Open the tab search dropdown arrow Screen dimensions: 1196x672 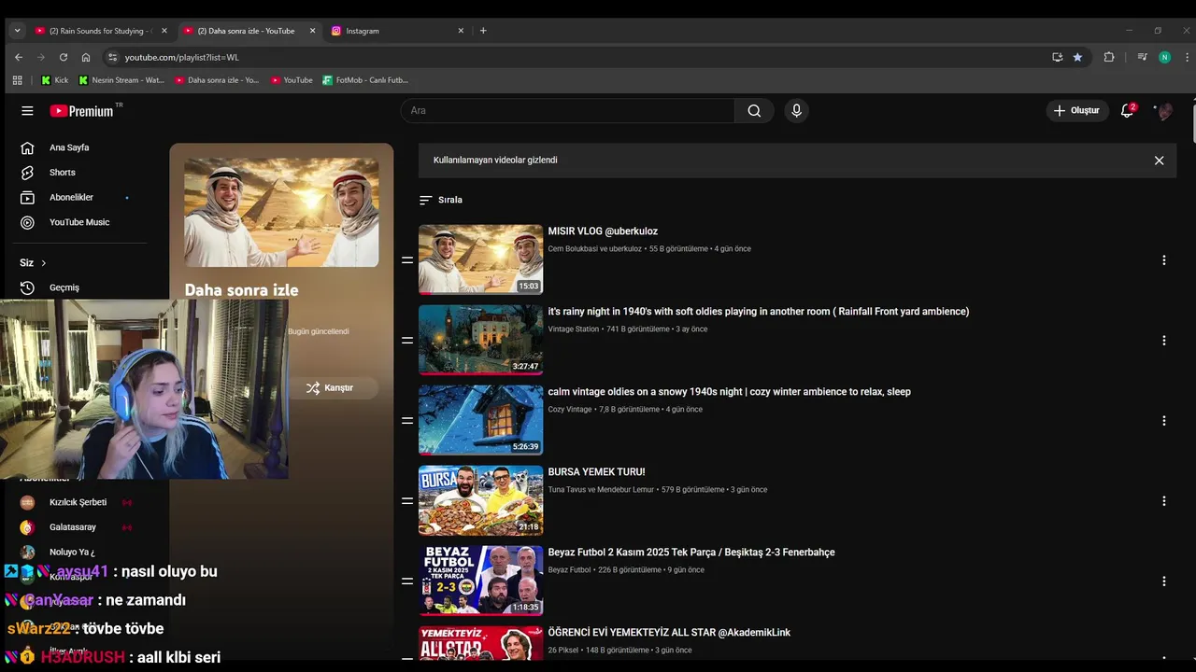pos(17,31)
